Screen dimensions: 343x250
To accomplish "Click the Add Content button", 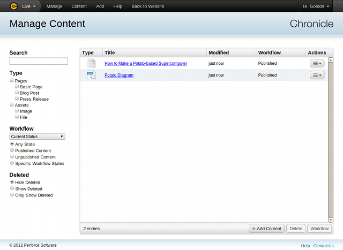I will tap(266, 229).
